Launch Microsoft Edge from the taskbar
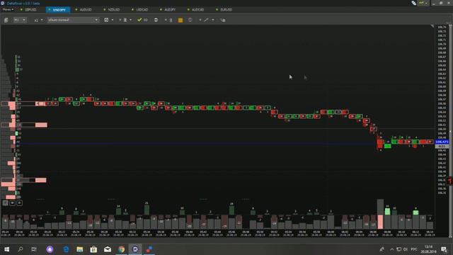 point(66,249)
